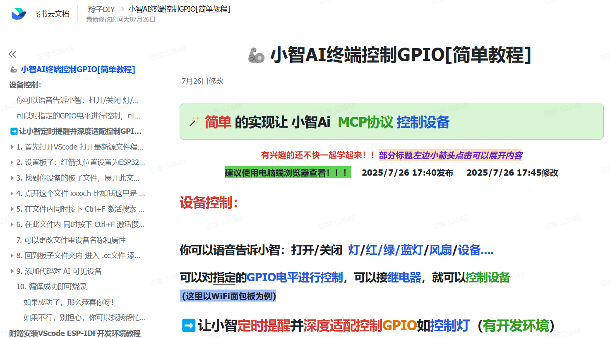Select outline item 让小智定时提醒并深度适配控制GPI...
The width and height of the screenshot is (610, 338).
tap(80, 131)
